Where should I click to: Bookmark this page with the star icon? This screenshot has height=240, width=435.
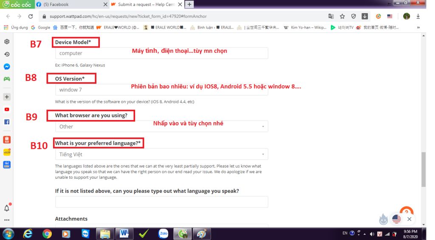[342, 17]
